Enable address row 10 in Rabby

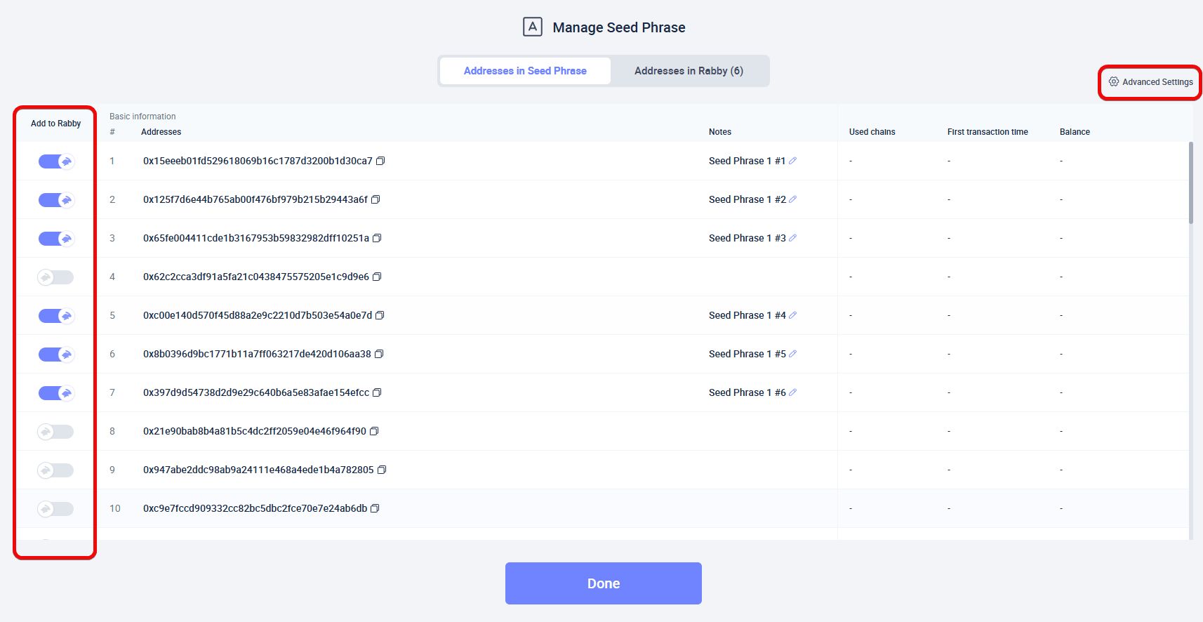pyautogui.click(x=55, y=509)
